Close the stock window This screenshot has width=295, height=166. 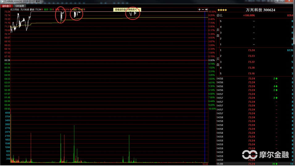[289, 1]
